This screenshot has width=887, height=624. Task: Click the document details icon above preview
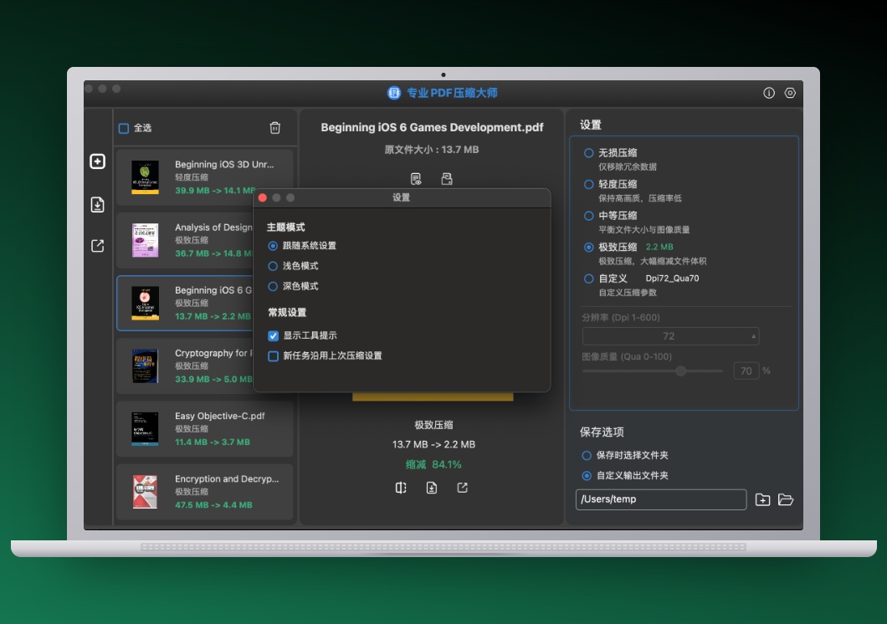(x=416, y=179)
